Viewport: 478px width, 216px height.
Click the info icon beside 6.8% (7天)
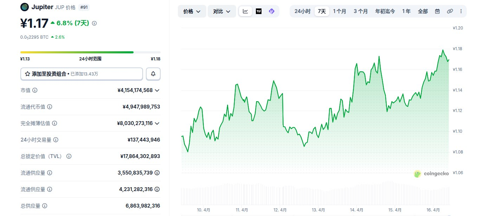point(94,23)
